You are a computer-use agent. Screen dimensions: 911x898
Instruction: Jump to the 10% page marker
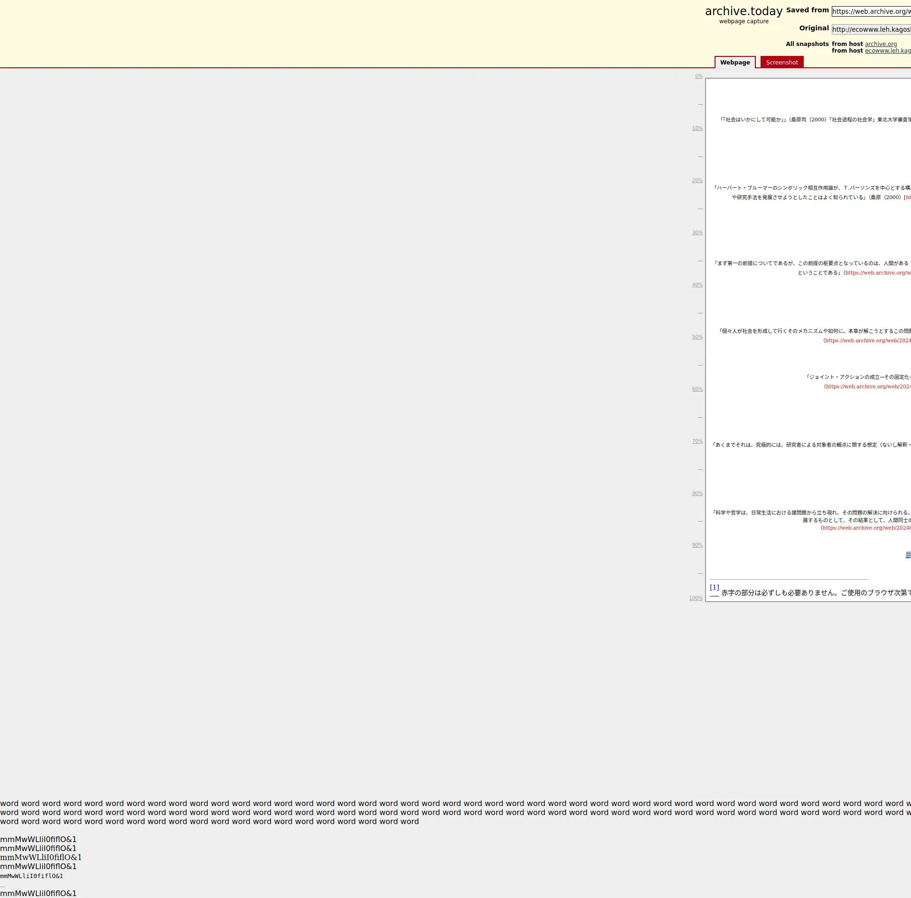click(x=697, y=128)
